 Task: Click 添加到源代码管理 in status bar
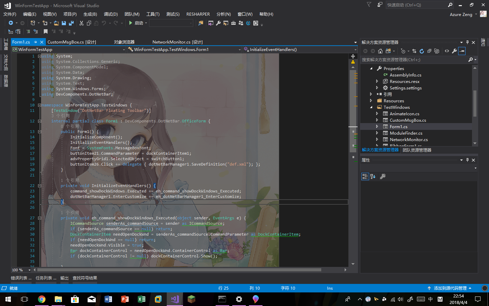pos(450,288)
